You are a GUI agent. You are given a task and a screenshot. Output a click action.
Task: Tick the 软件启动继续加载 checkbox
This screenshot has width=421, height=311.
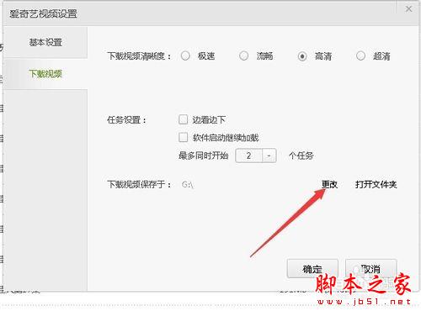pyautogui.click(x=183, y=137)
